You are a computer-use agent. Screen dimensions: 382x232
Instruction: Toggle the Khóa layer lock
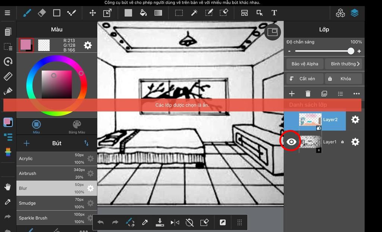[344, 79]
